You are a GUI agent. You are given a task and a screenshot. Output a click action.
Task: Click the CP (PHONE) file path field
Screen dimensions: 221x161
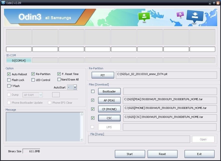pyautogui.click(x=170, y=109)
